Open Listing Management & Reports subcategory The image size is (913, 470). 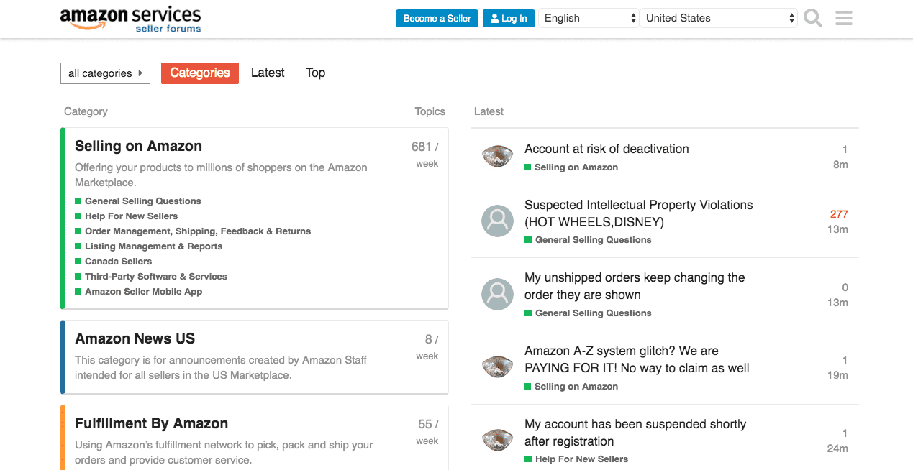click(x=149, y=246)
